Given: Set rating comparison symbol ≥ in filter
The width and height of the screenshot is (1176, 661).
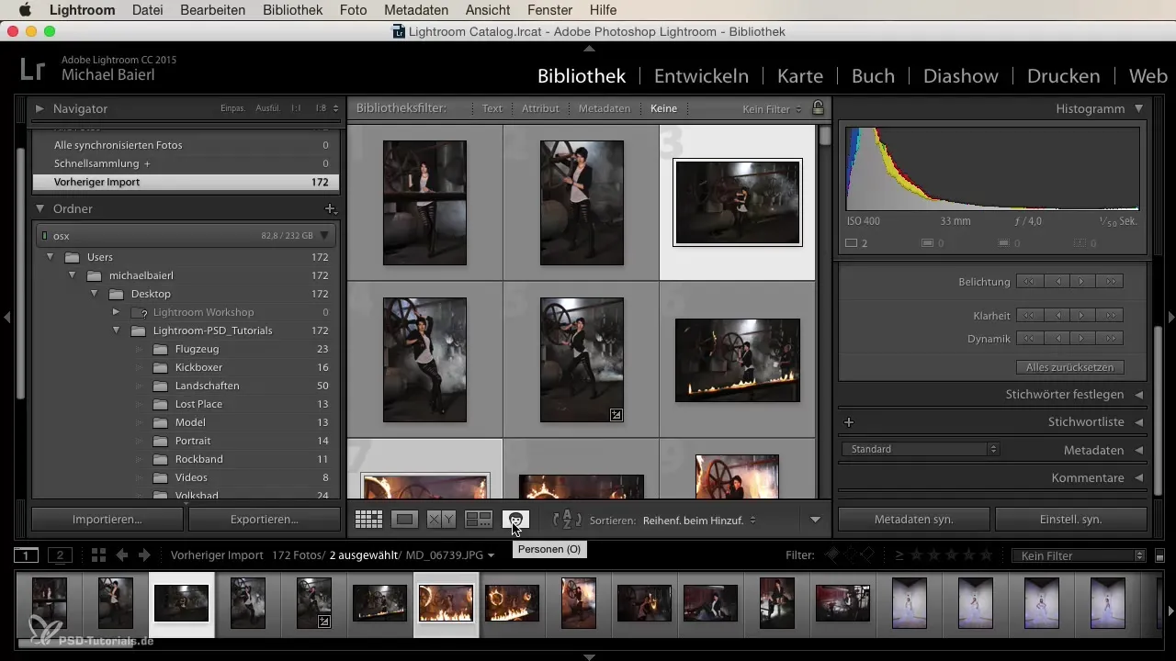Looking at the screenshot, I should [x=899, y=555].
